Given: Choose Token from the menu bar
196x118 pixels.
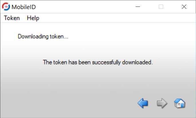Looking at the screenshot, I should tap(12, 18).
